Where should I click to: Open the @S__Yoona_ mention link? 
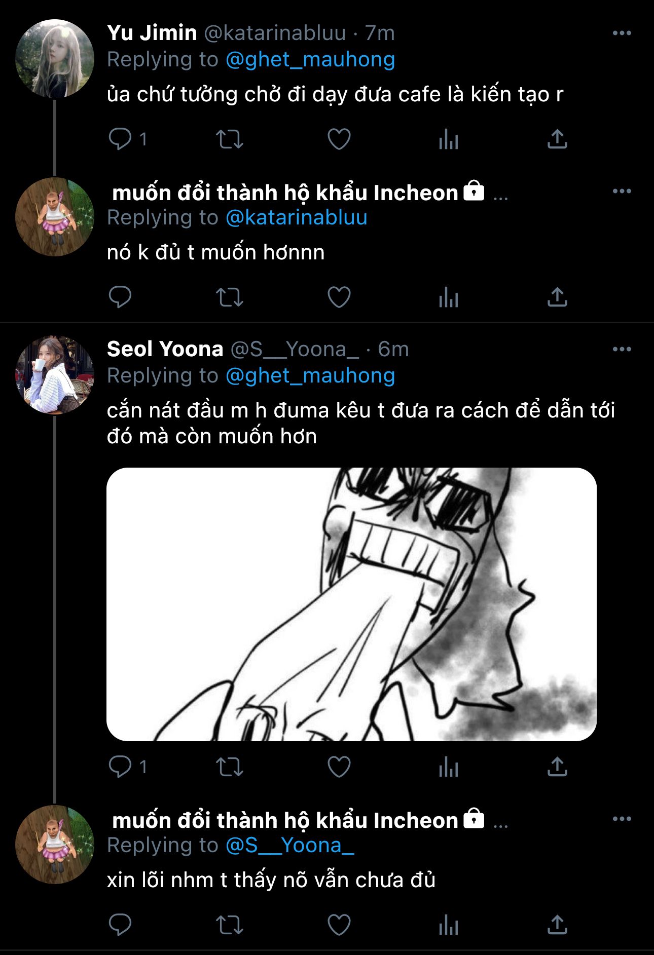click(x=289, y=846)
